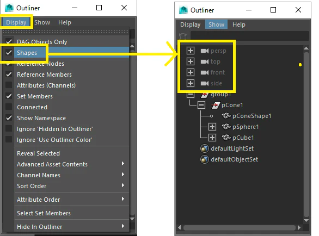Click right Outliner scroll up arrow
The image size is (319, 236).
click(306, 48)
